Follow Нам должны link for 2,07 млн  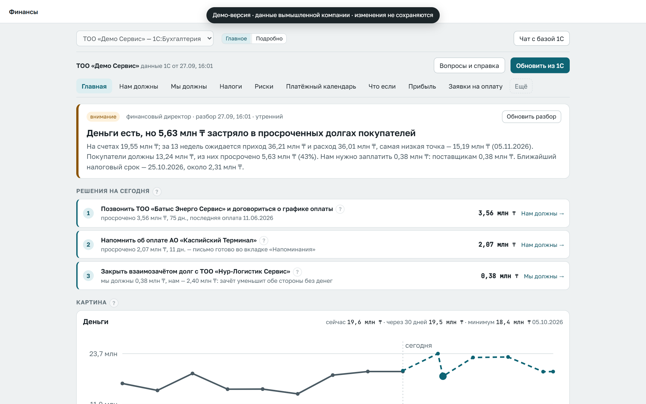[x=543, y=245]
